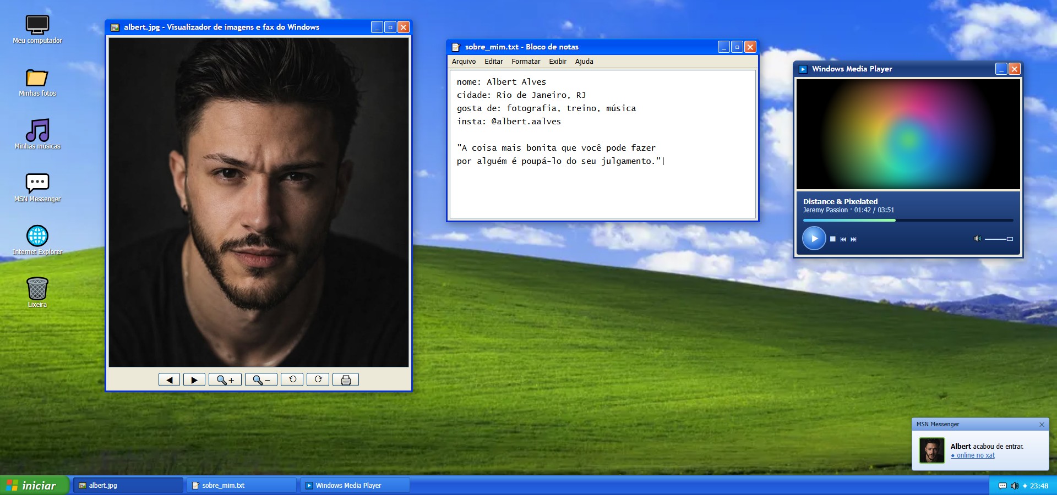Rotate image clockwise in viewer
The height and width of the screenshot is (495, 1057).
pos(318,380)
